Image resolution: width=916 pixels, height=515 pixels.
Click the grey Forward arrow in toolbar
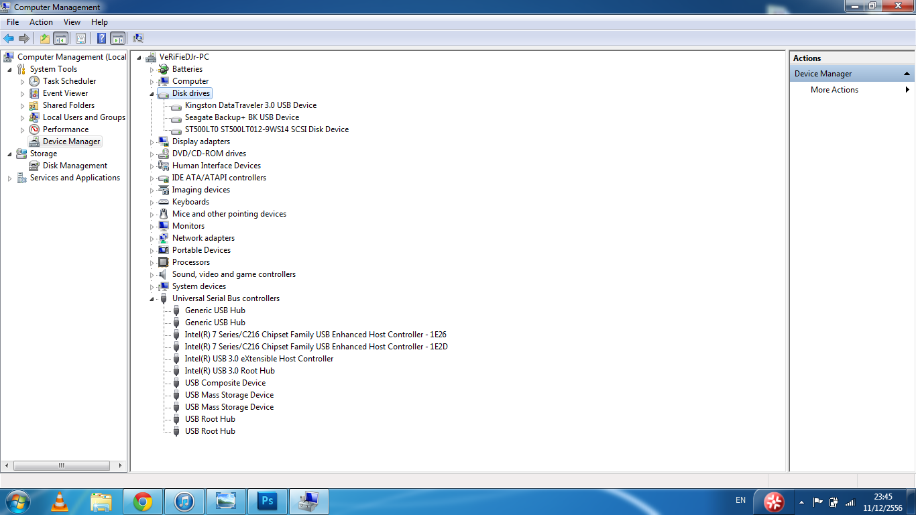pyautogui.click(x=24, y=38)
